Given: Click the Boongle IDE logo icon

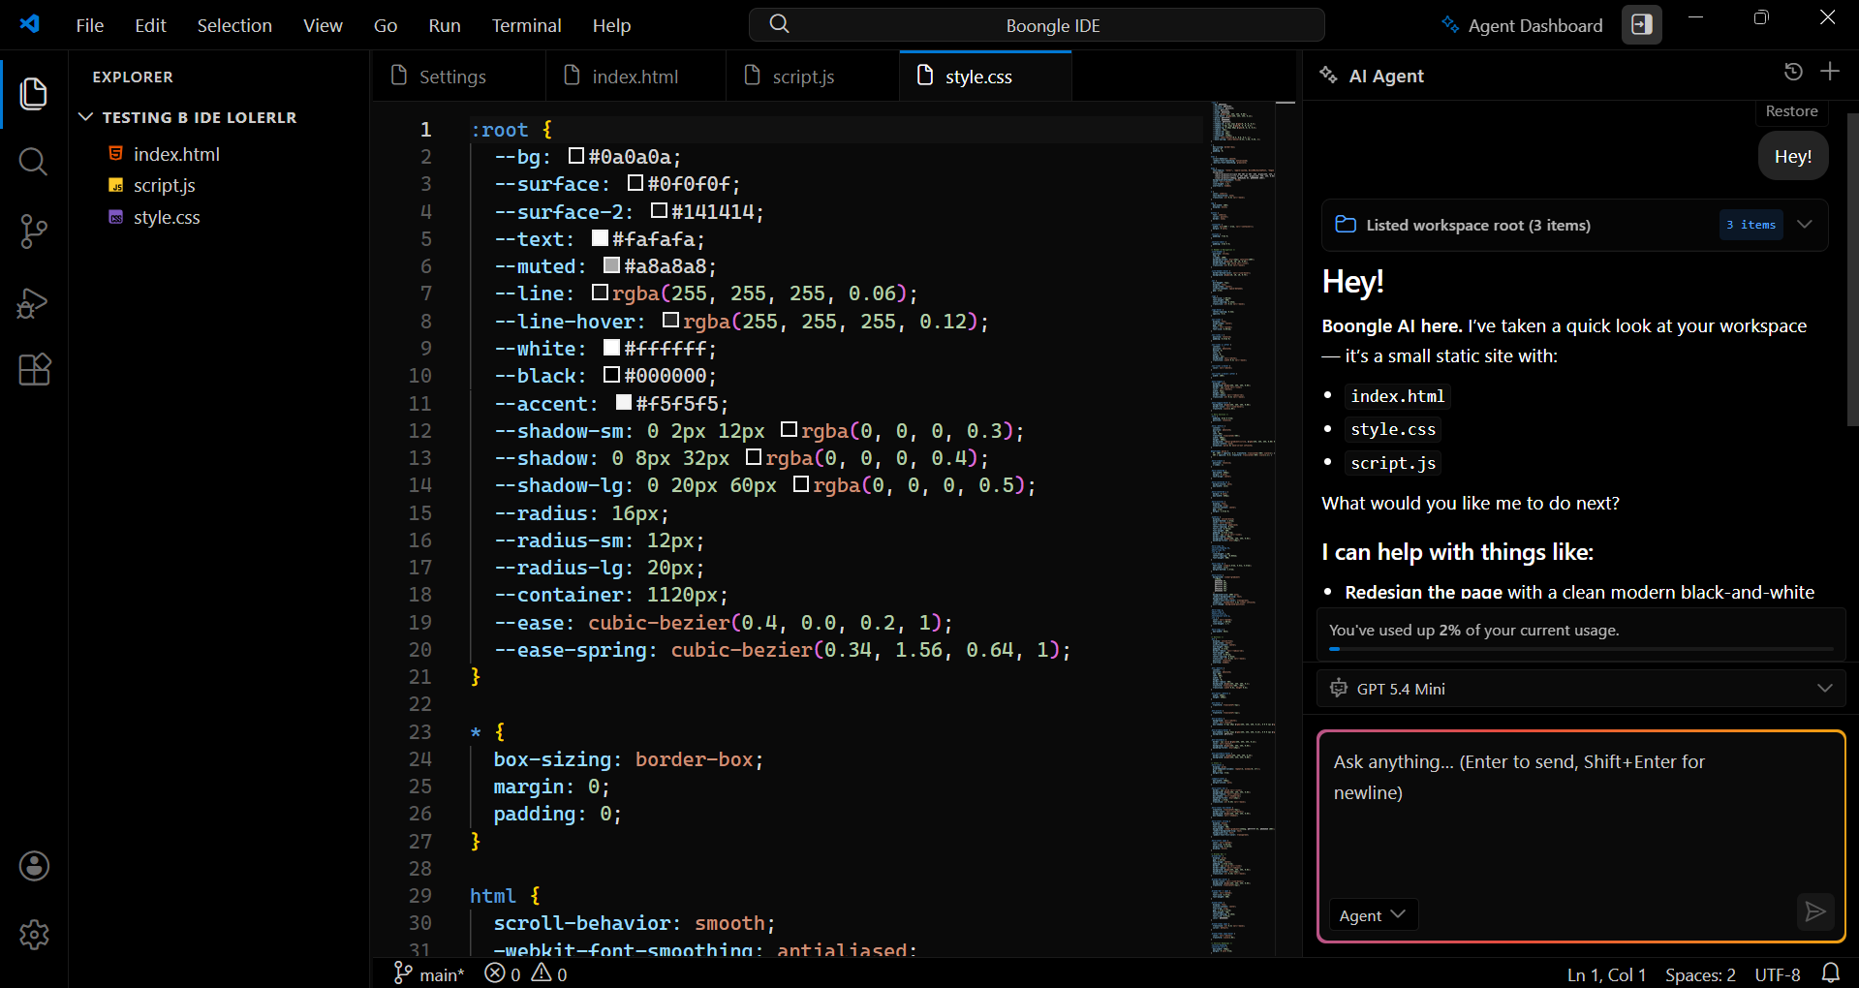Looking at the screenshot, I should coord(30,24).
